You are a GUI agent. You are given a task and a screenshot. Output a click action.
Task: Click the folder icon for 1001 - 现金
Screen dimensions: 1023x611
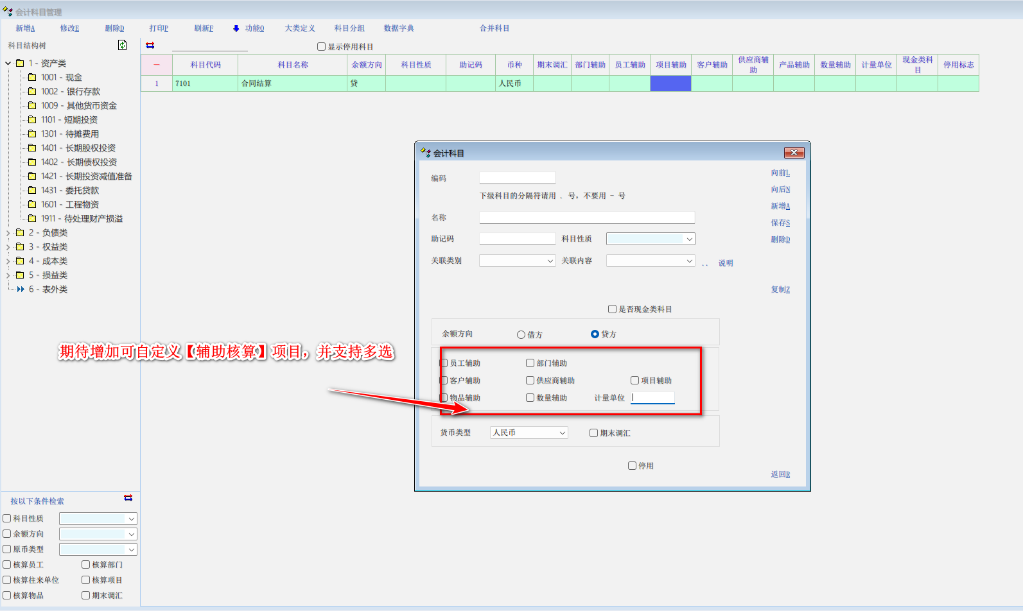32,77
